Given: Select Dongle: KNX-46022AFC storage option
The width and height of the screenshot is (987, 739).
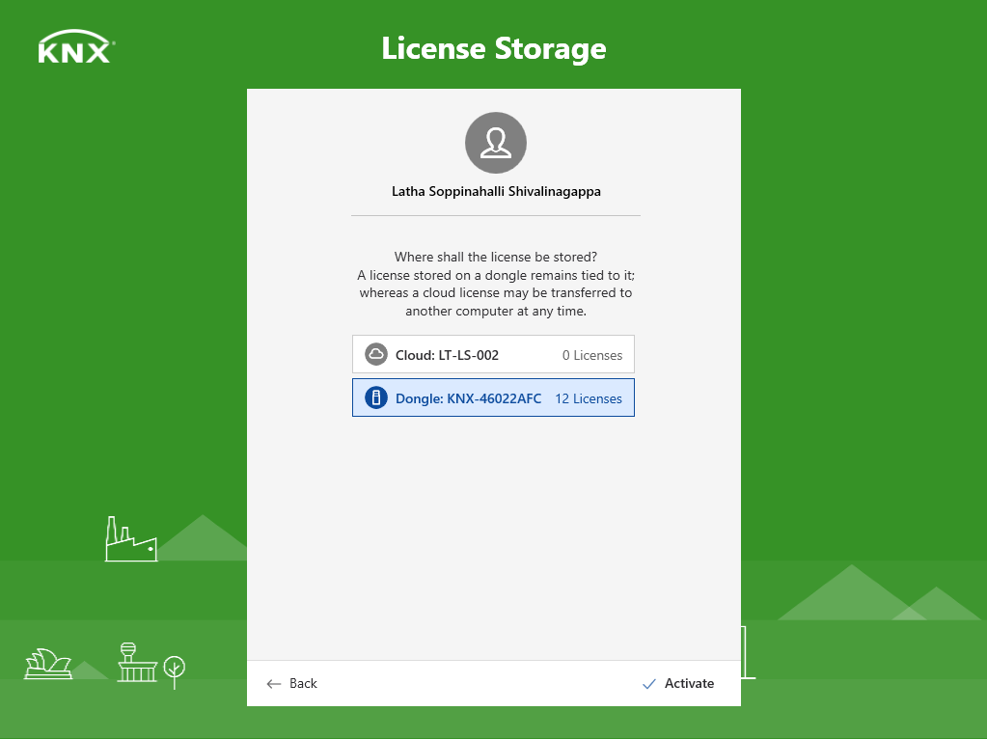Looking at the screenshot, I should [493, 397].
